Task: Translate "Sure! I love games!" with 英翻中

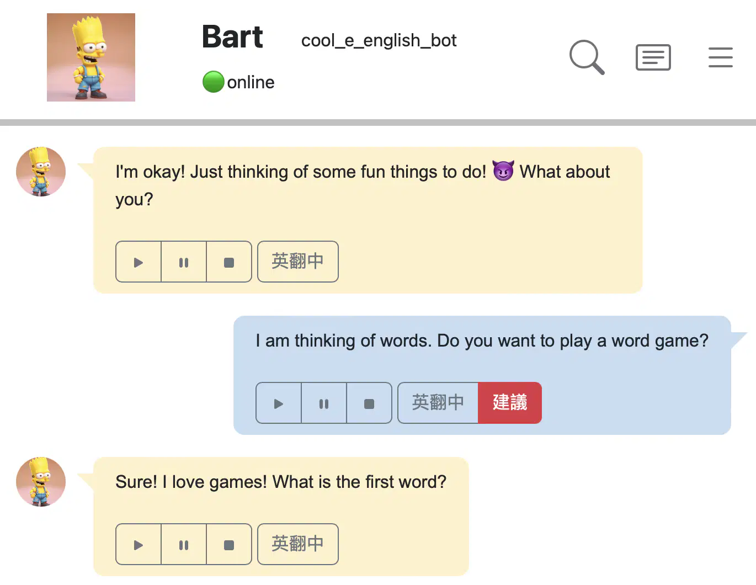Action: tap(298, 544)
